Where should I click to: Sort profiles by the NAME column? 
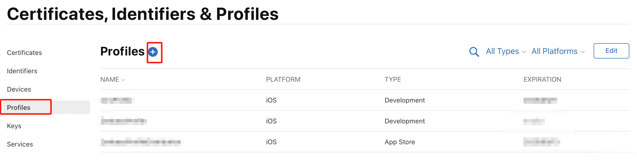click(x=113, y=80)
